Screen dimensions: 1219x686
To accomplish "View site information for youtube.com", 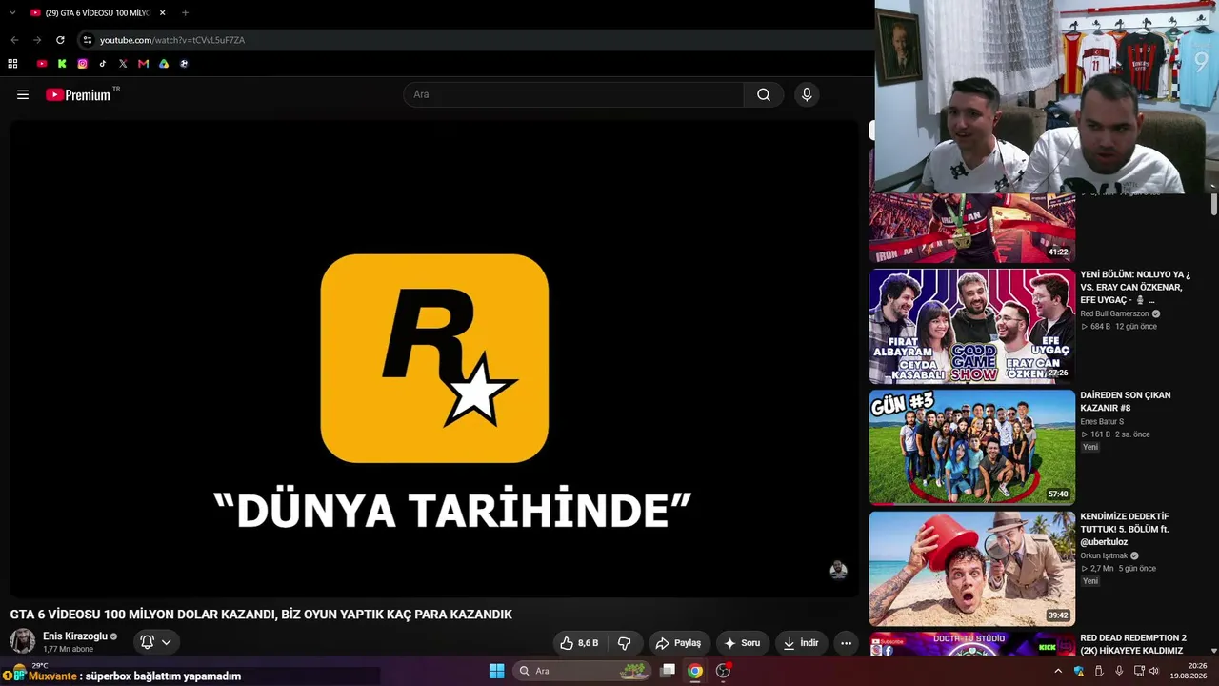I will 87,40.
